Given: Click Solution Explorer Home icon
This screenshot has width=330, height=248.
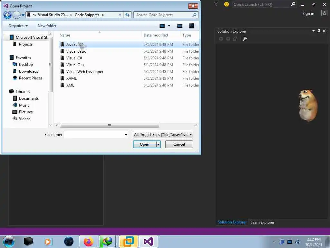Looking at the screenshot, I should (x=235, y=39).
